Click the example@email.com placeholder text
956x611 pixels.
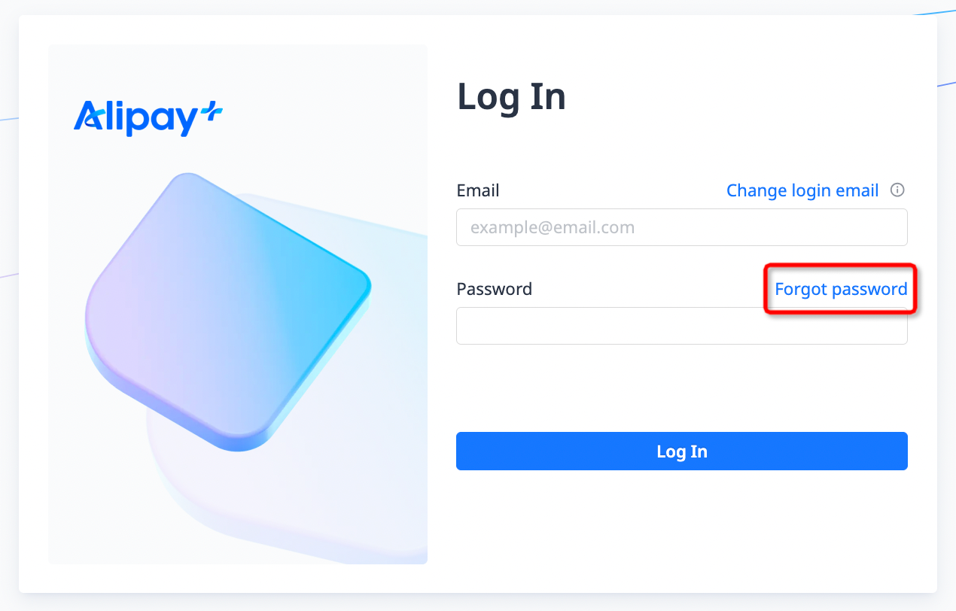coord(552,227)
